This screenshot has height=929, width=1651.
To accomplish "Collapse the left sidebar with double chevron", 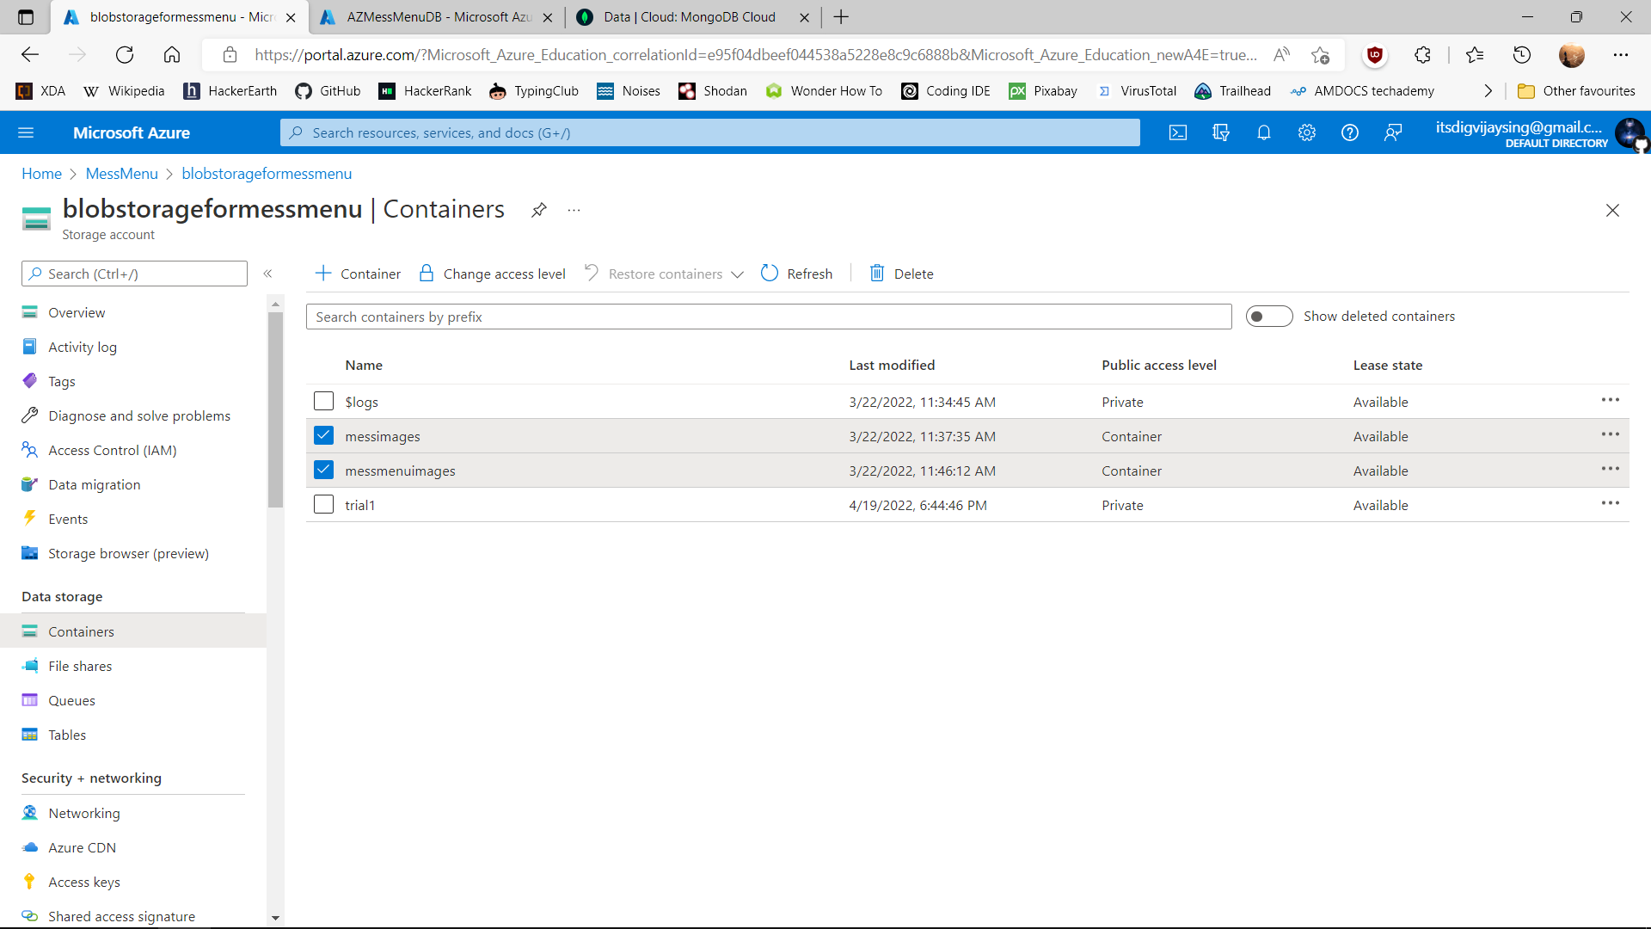I will tap(268, 273).
